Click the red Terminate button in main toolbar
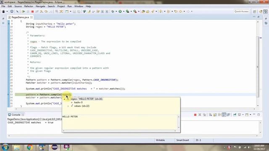Screen dimensions: 269x151 [x=32, y=11]
